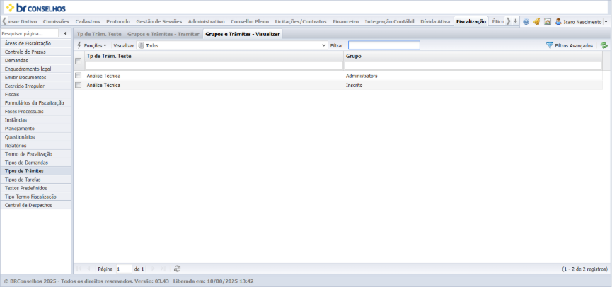Open Formulários da Fiscalização in sidebar
This screenshot has height=287, width=612.
[36, 103]
